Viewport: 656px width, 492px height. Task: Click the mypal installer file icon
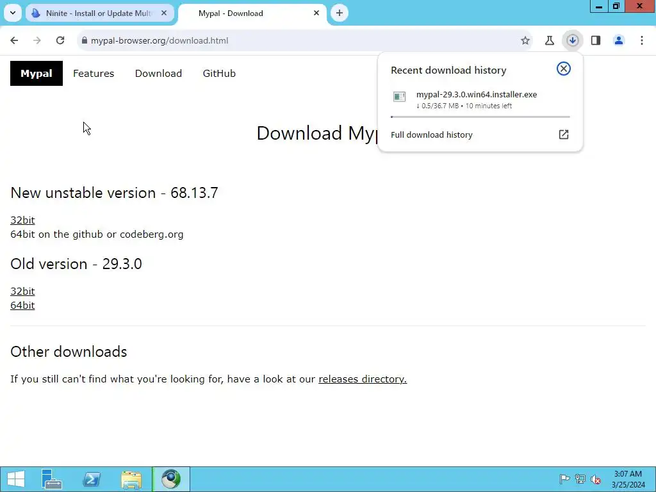point(400,97)
